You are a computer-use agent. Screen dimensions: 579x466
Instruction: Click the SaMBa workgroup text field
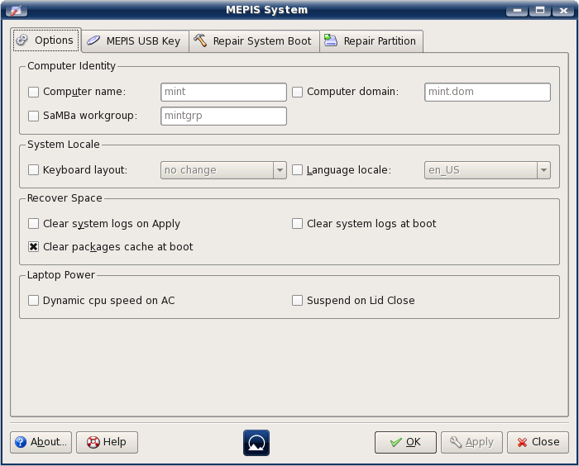(223, 116)
